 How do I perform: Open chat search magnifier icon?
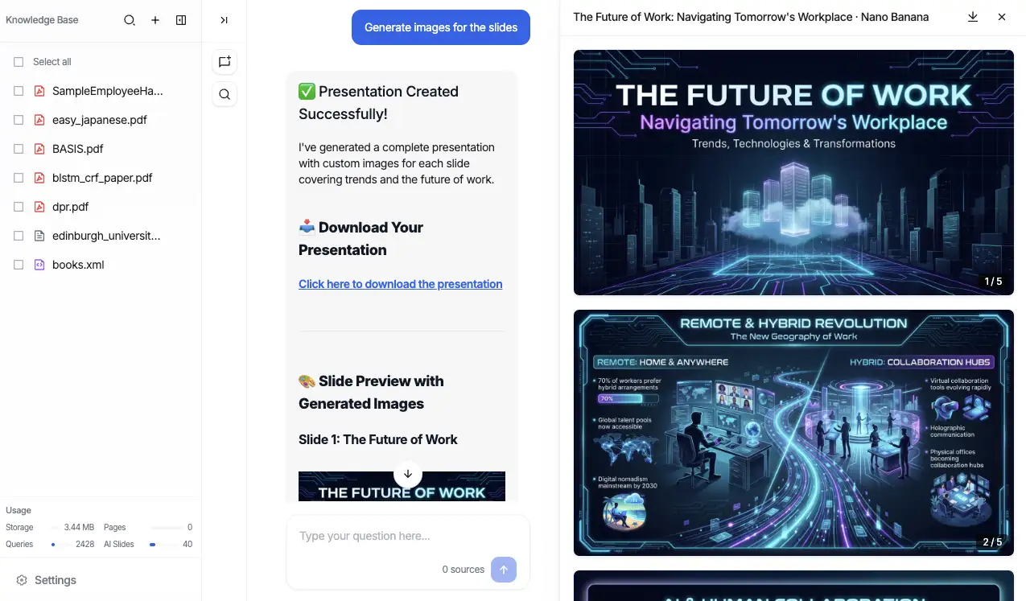pos(225,95)
